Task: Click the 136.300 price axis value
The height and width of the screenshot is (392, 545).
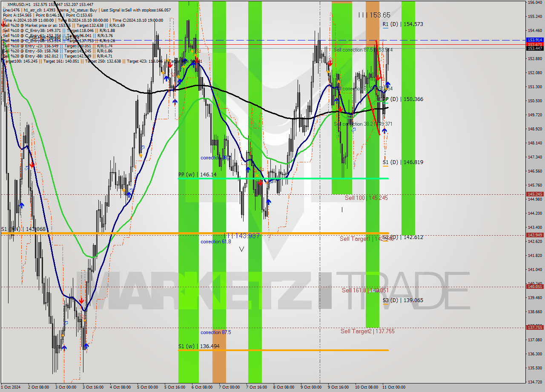Action: click(x=535, y=354)
